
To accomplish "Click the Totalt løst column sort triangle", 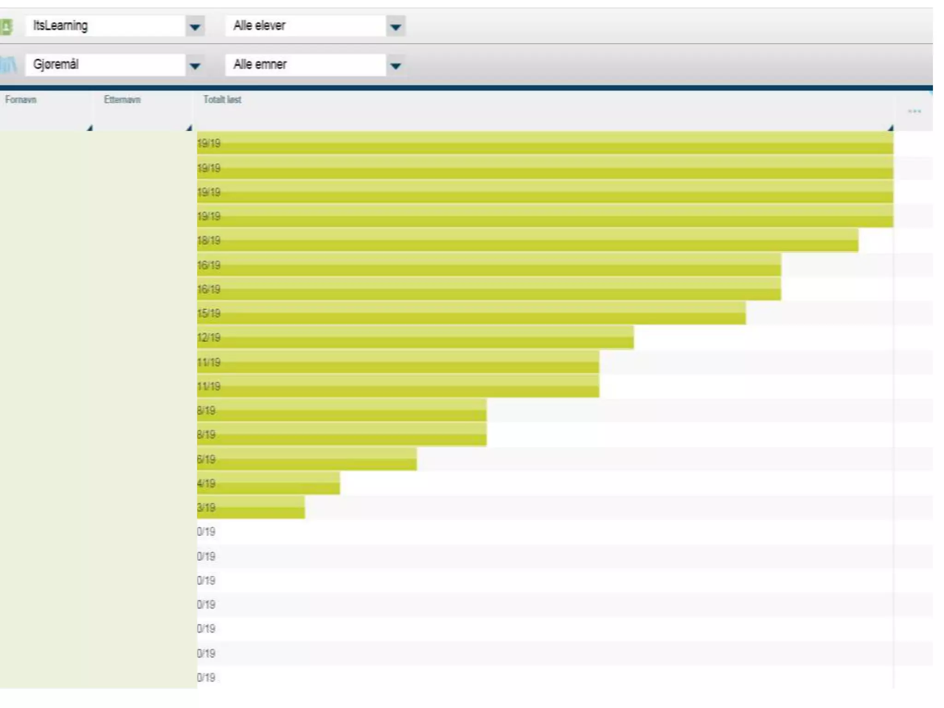I will [x=891, y=128].
